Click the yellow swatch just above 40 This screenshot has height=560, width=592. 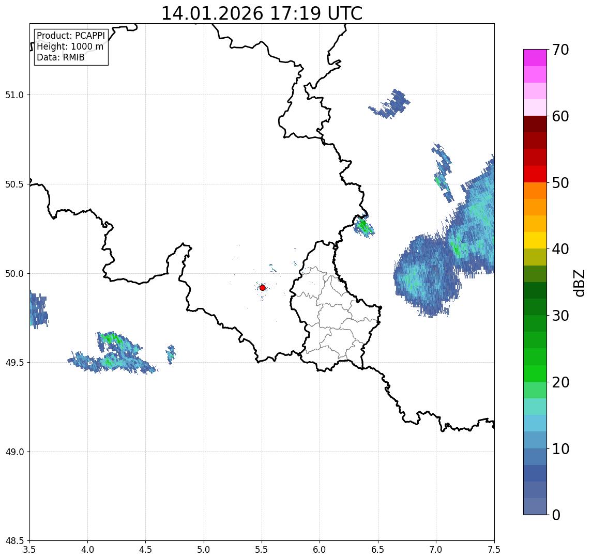click(535, 240)
